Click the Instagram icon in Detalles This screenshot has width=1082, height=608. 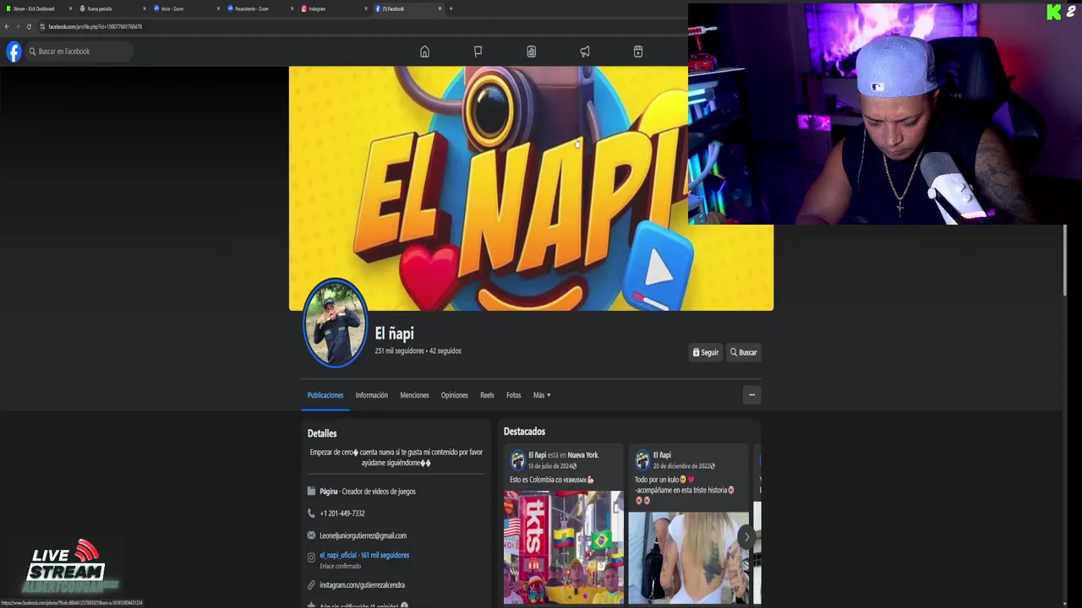pyautogui.click(x=311, y=557)
